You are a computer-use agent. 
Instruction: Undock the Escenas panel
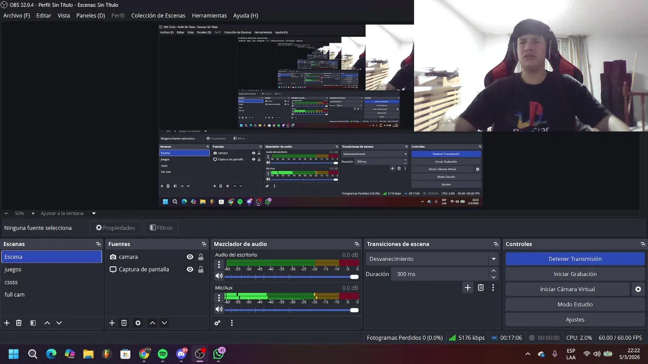click(x=98, y=244)
